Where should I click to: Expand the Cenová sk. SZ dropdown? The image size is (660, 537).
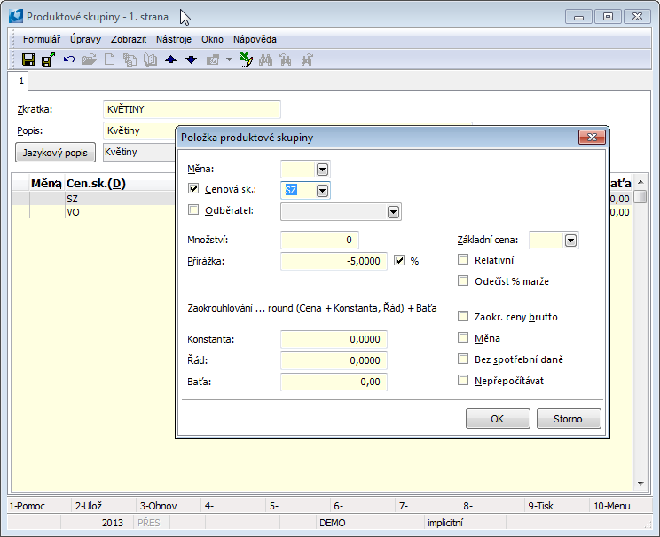pos(322,190)
